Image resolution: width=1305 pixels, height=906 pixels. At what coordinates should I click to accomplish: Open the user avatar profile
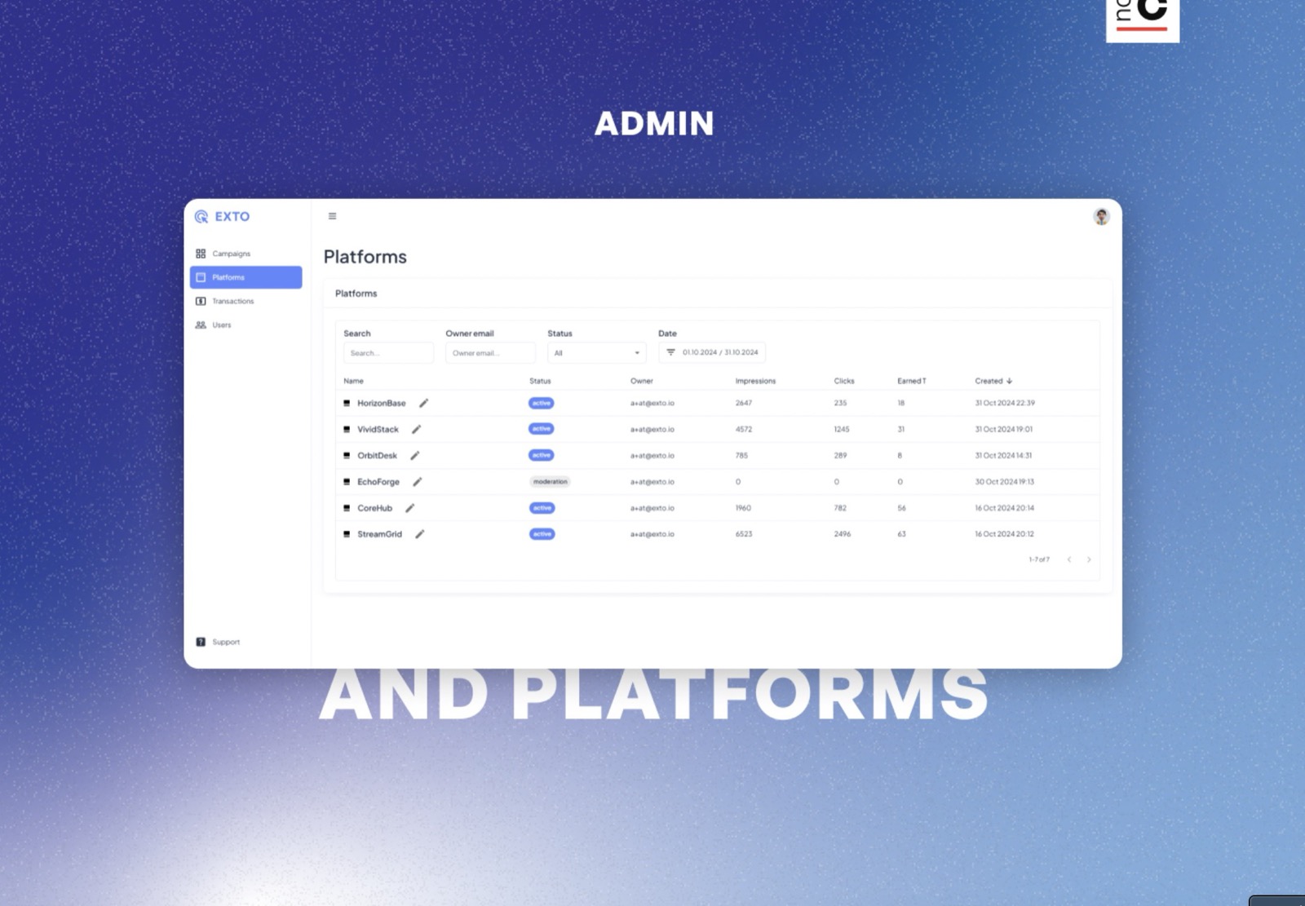[x=1101, y=216]
